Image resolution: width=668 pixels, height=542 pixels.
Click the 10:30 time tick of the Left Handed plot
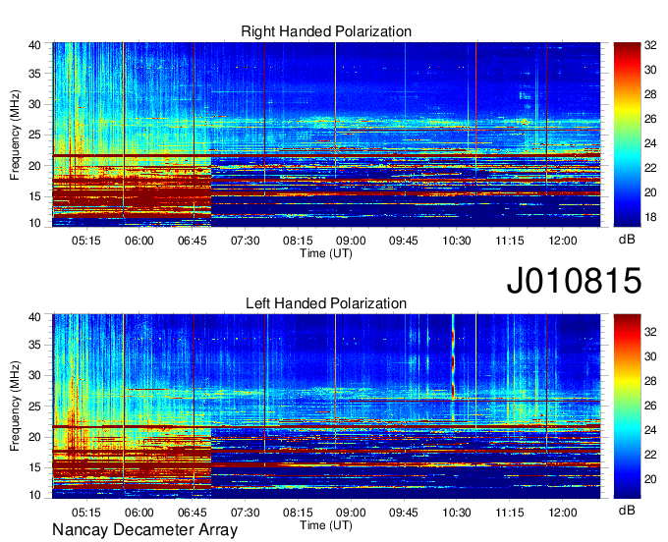457,513
